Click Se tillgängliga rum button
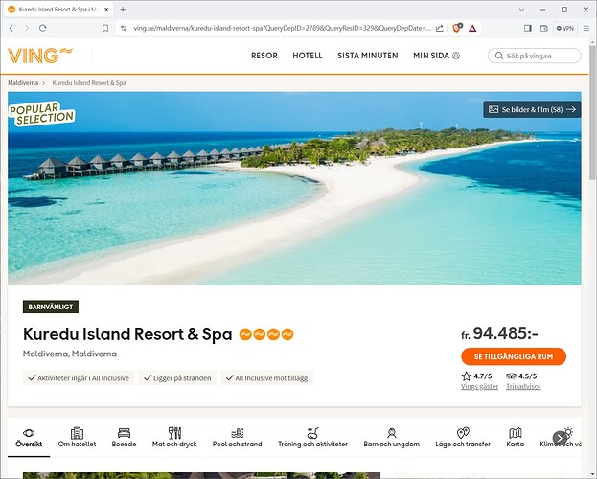Viewport: 597px width, 479px height. pos(513,356)
